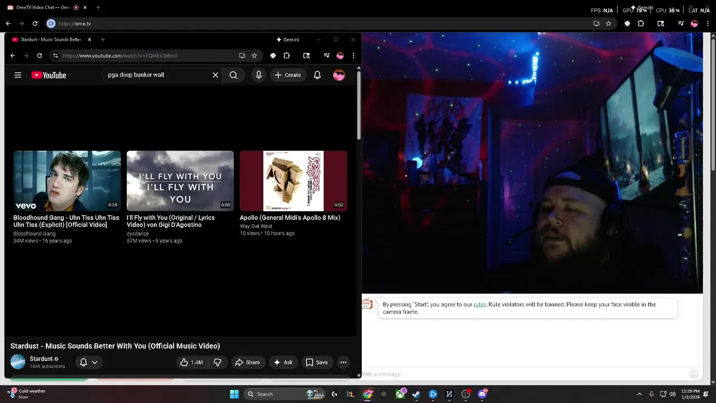This screenshot has height=403, width=716.
Task: Open zyxdance channel link
Action: [138, 233]
